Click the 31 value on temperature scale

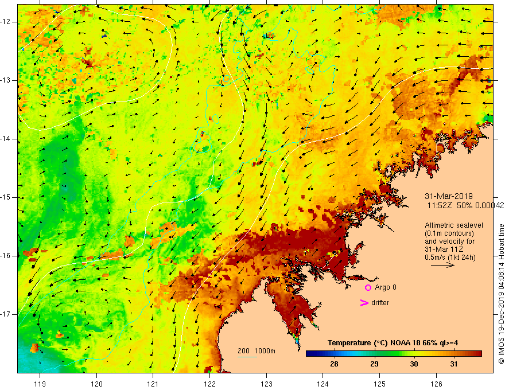coord(454,364)
